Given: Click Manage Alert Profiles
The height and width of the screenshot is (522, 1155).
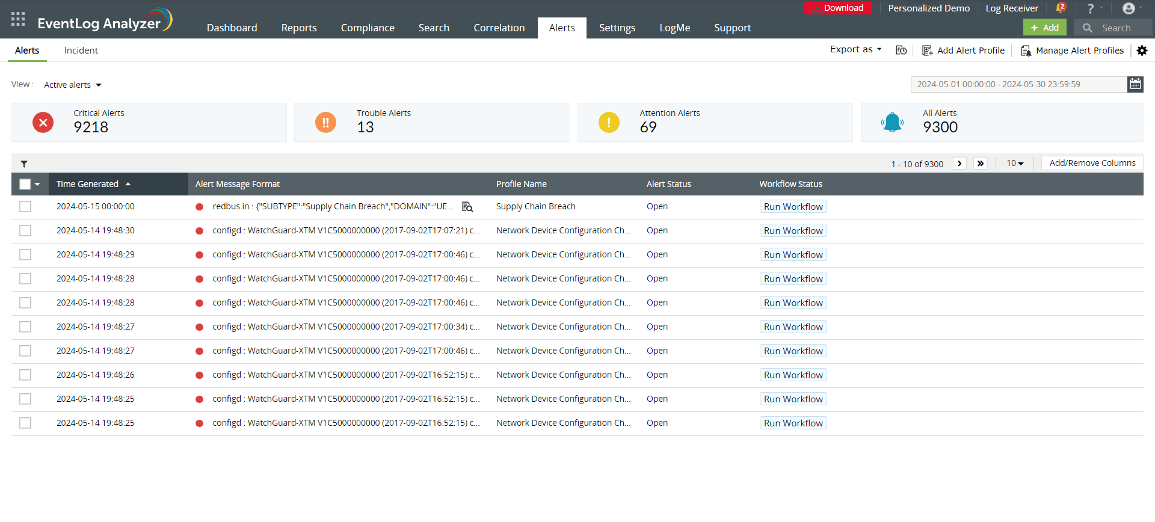Looking at the screenshot, I should tap(1079, 51).
